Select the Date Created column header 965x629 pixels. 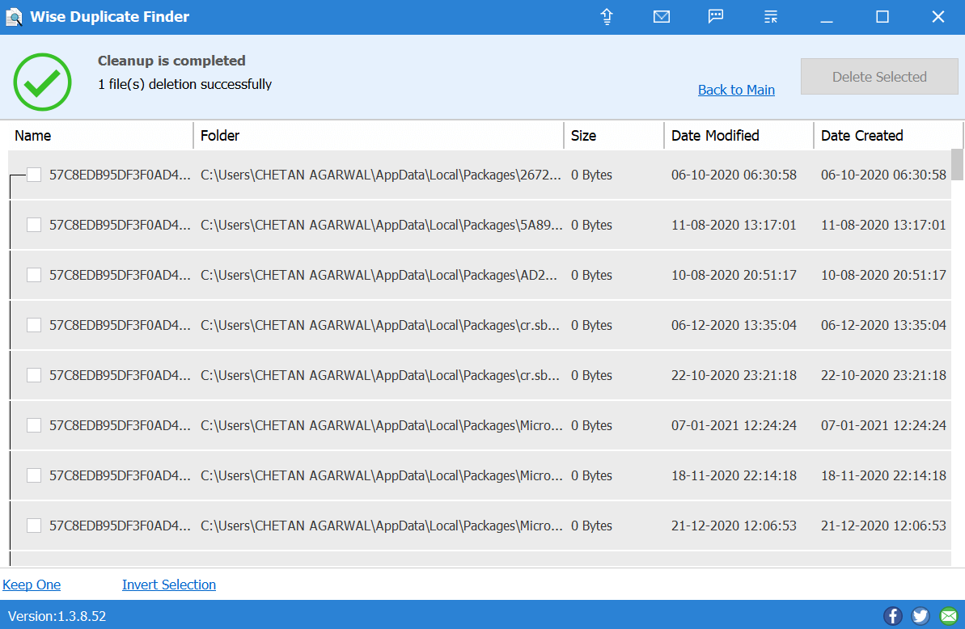click(x=861, y=135)
